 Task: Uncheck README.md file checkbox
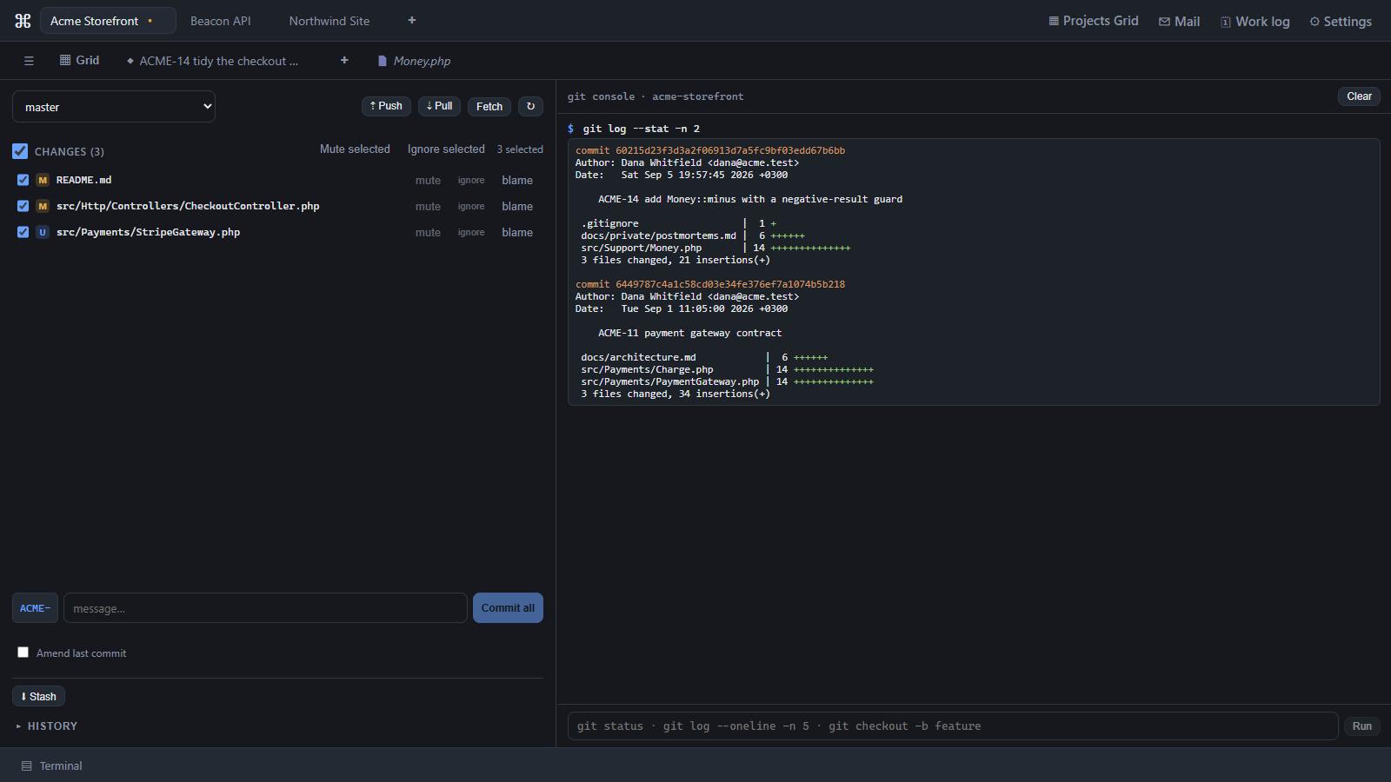tap(23, 180)
